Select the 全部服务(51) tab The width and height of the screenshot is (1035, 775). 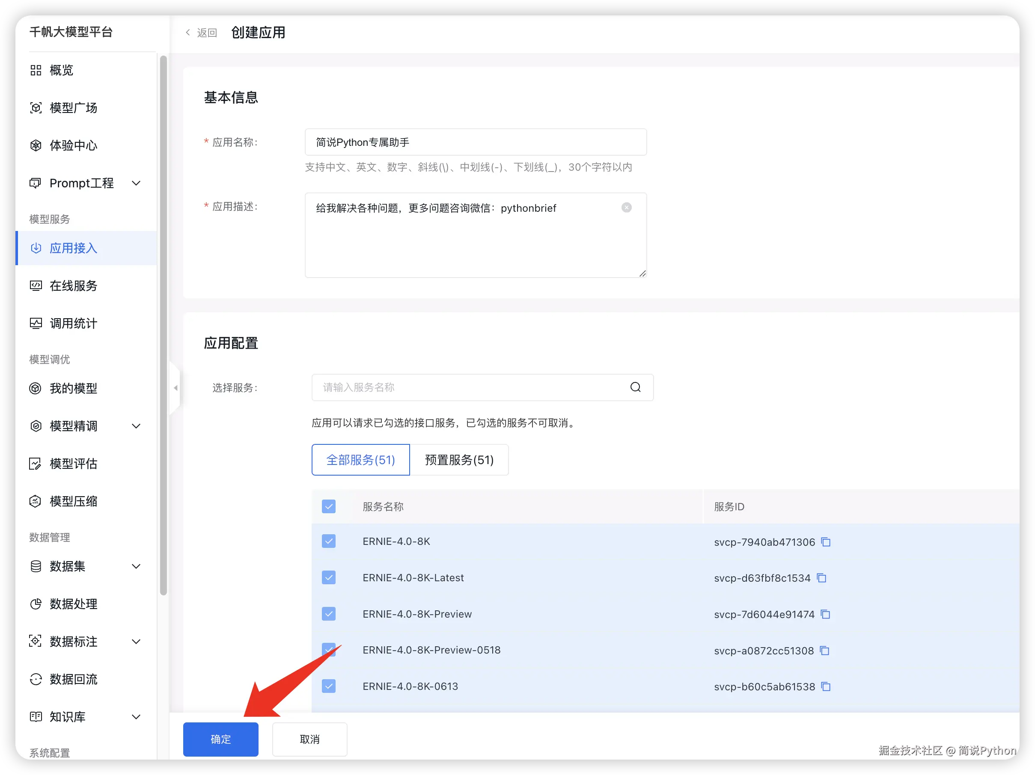(360, 460)
